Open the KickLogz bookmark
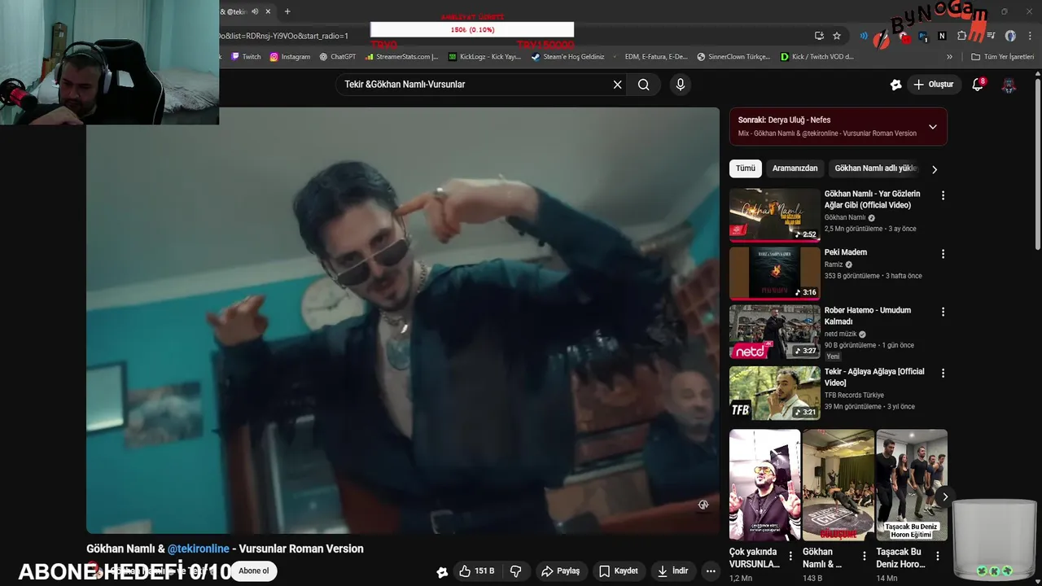The width and height of the screenshot is (1042, 586). (484, 57)
